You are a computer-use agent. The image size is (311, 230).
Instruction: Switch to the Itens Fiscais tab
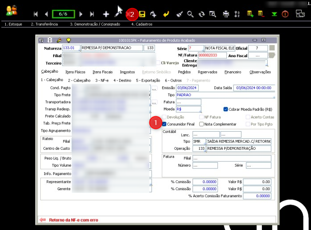(102, 72)
